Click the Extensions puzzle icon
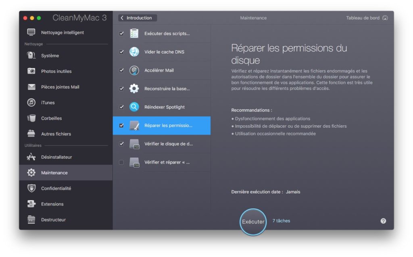413x257 pixels. click(x=31, y=204)
